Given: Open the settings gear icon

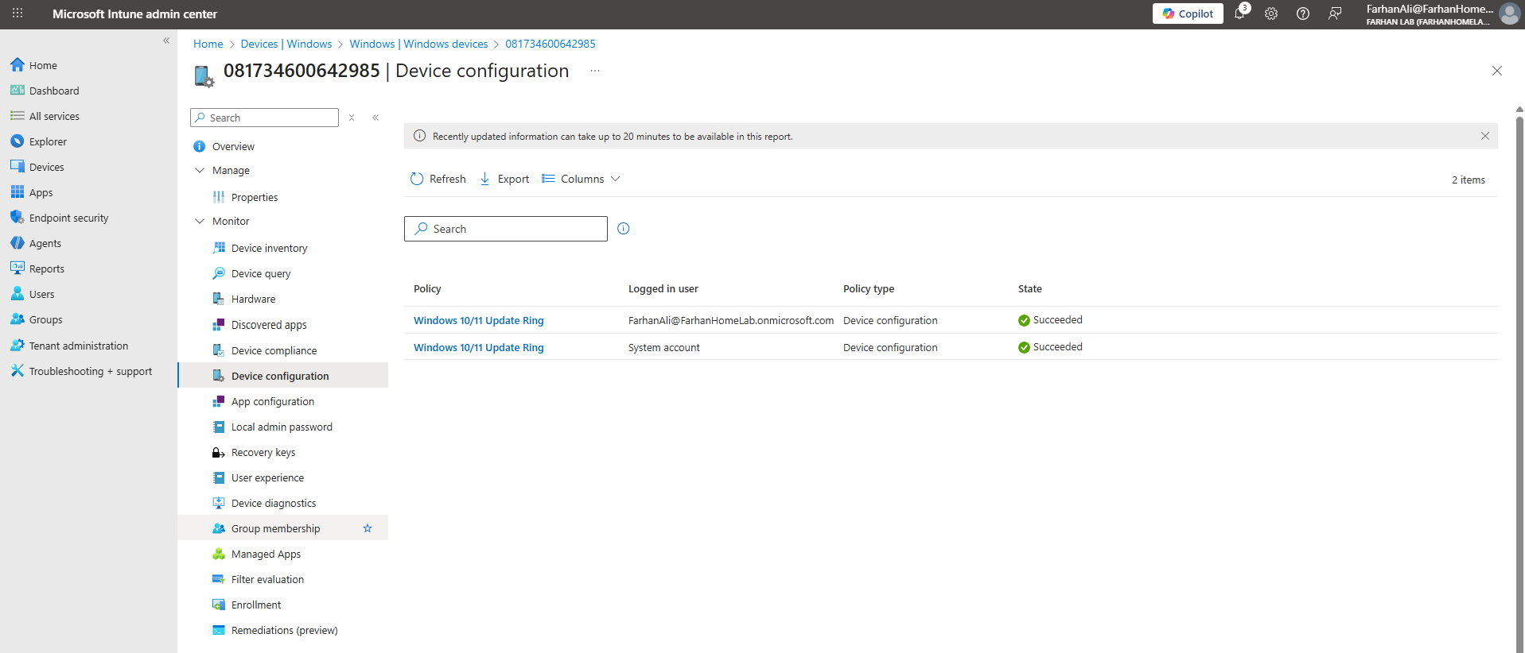Looking at the screenshot, I should (x=1271, y=14).
